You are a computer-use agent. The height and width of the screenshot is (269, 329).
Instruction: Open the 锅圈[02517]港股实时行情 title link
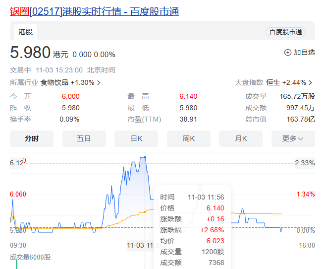click(94, 11)
